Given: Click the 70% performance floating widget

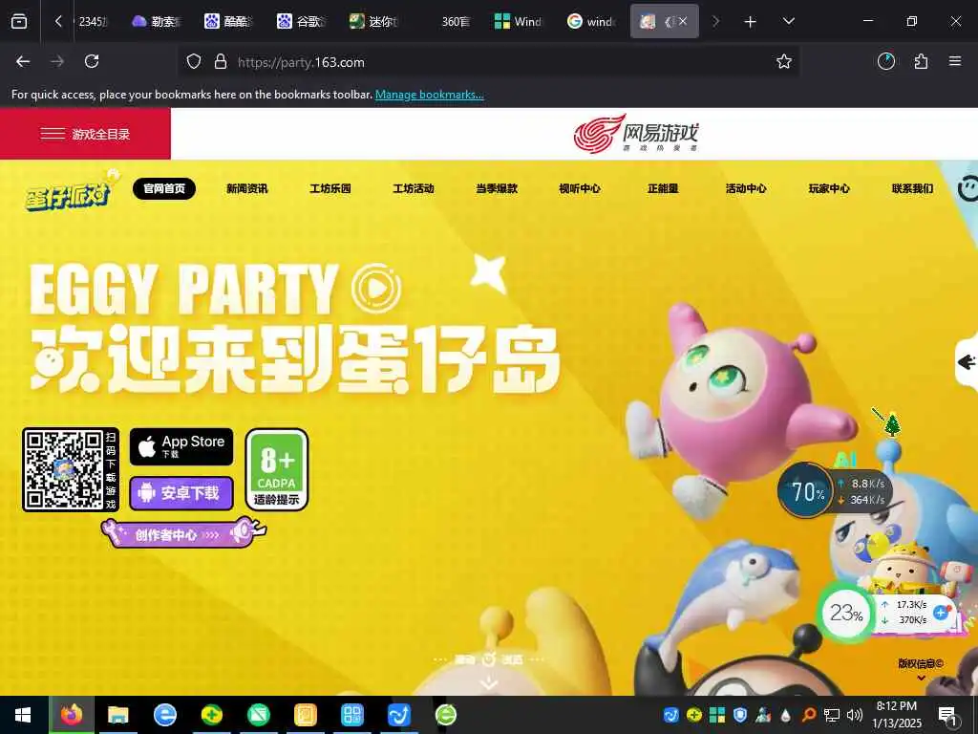Looking at the screenshot, I should point(806,491).
